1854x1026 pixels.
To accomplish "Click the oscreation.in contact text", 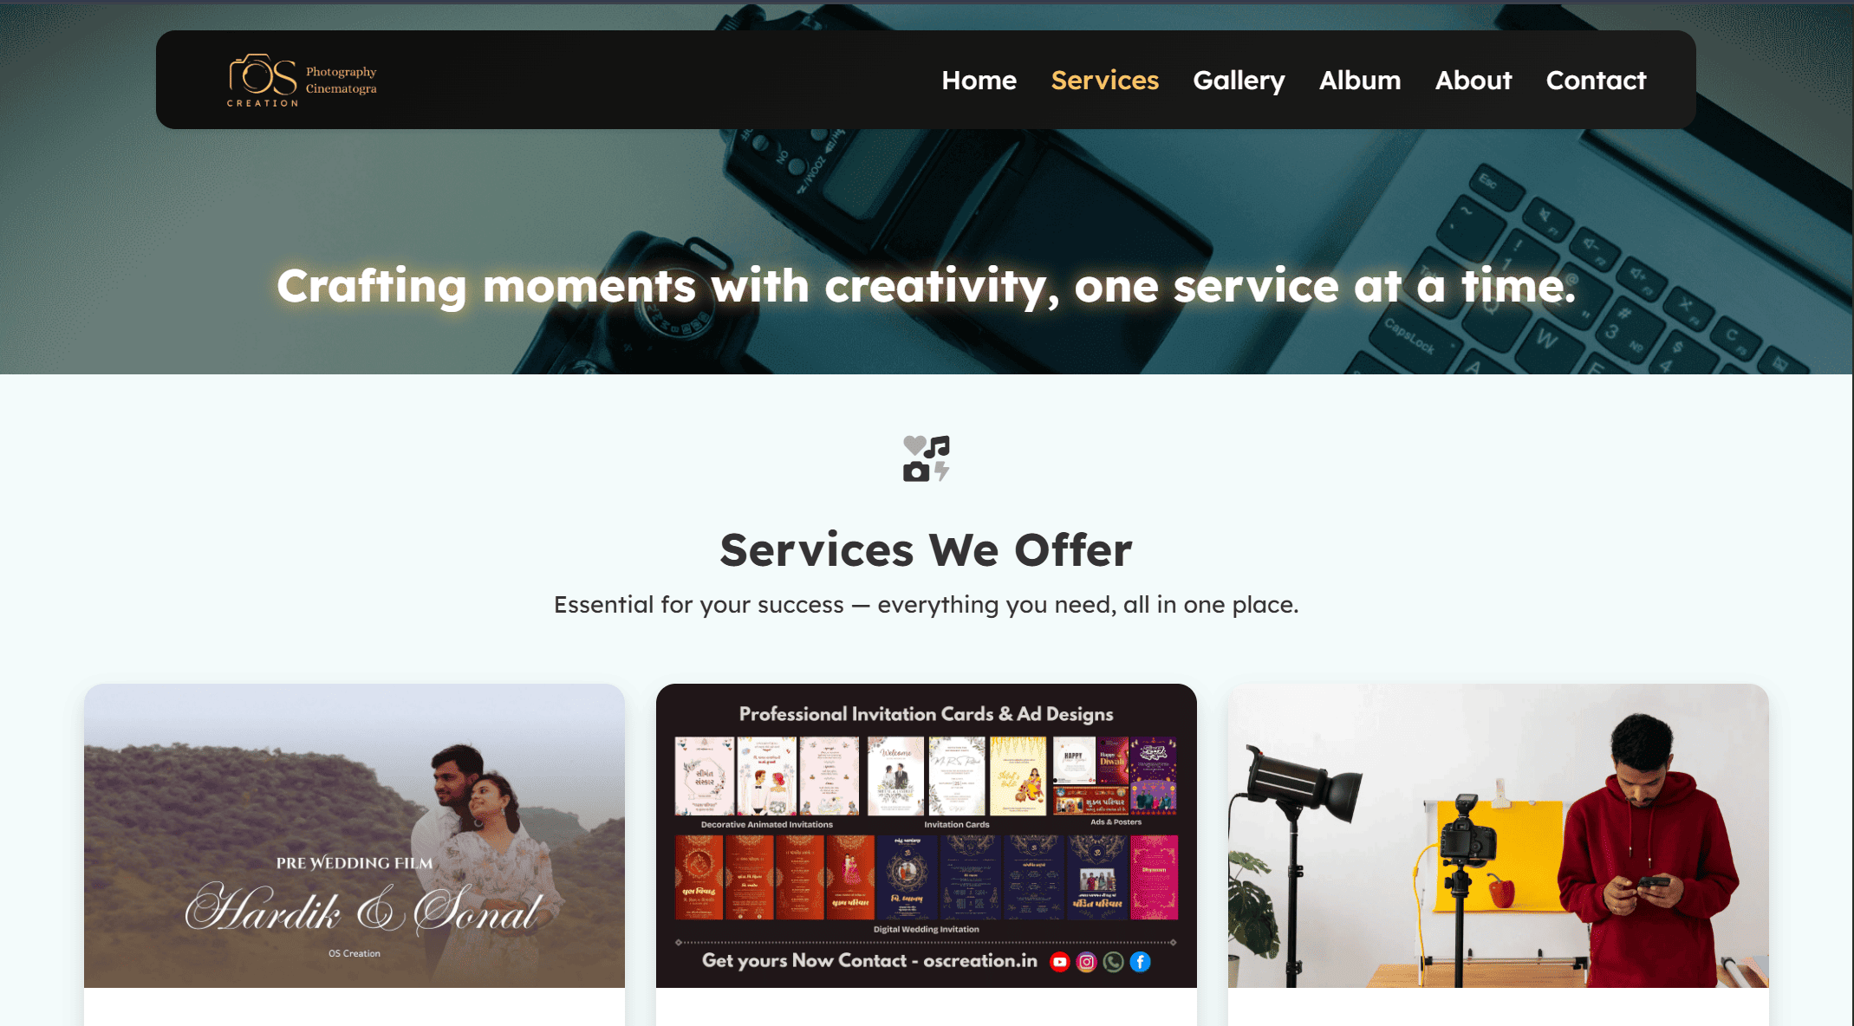I will pos(979,961).
